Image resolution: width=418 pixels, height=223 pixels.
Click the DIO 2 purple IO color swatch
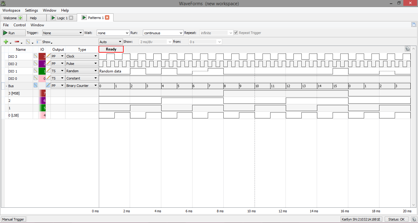coord(42,63)
